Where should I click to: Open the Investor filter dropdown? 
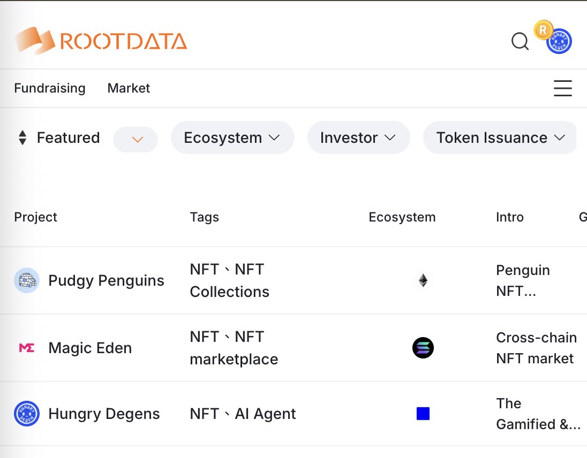tap(358, 138)
